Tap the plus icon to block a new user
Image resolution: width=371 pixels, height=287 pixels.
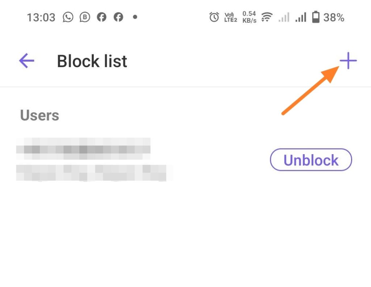click(x=348, y=61)
